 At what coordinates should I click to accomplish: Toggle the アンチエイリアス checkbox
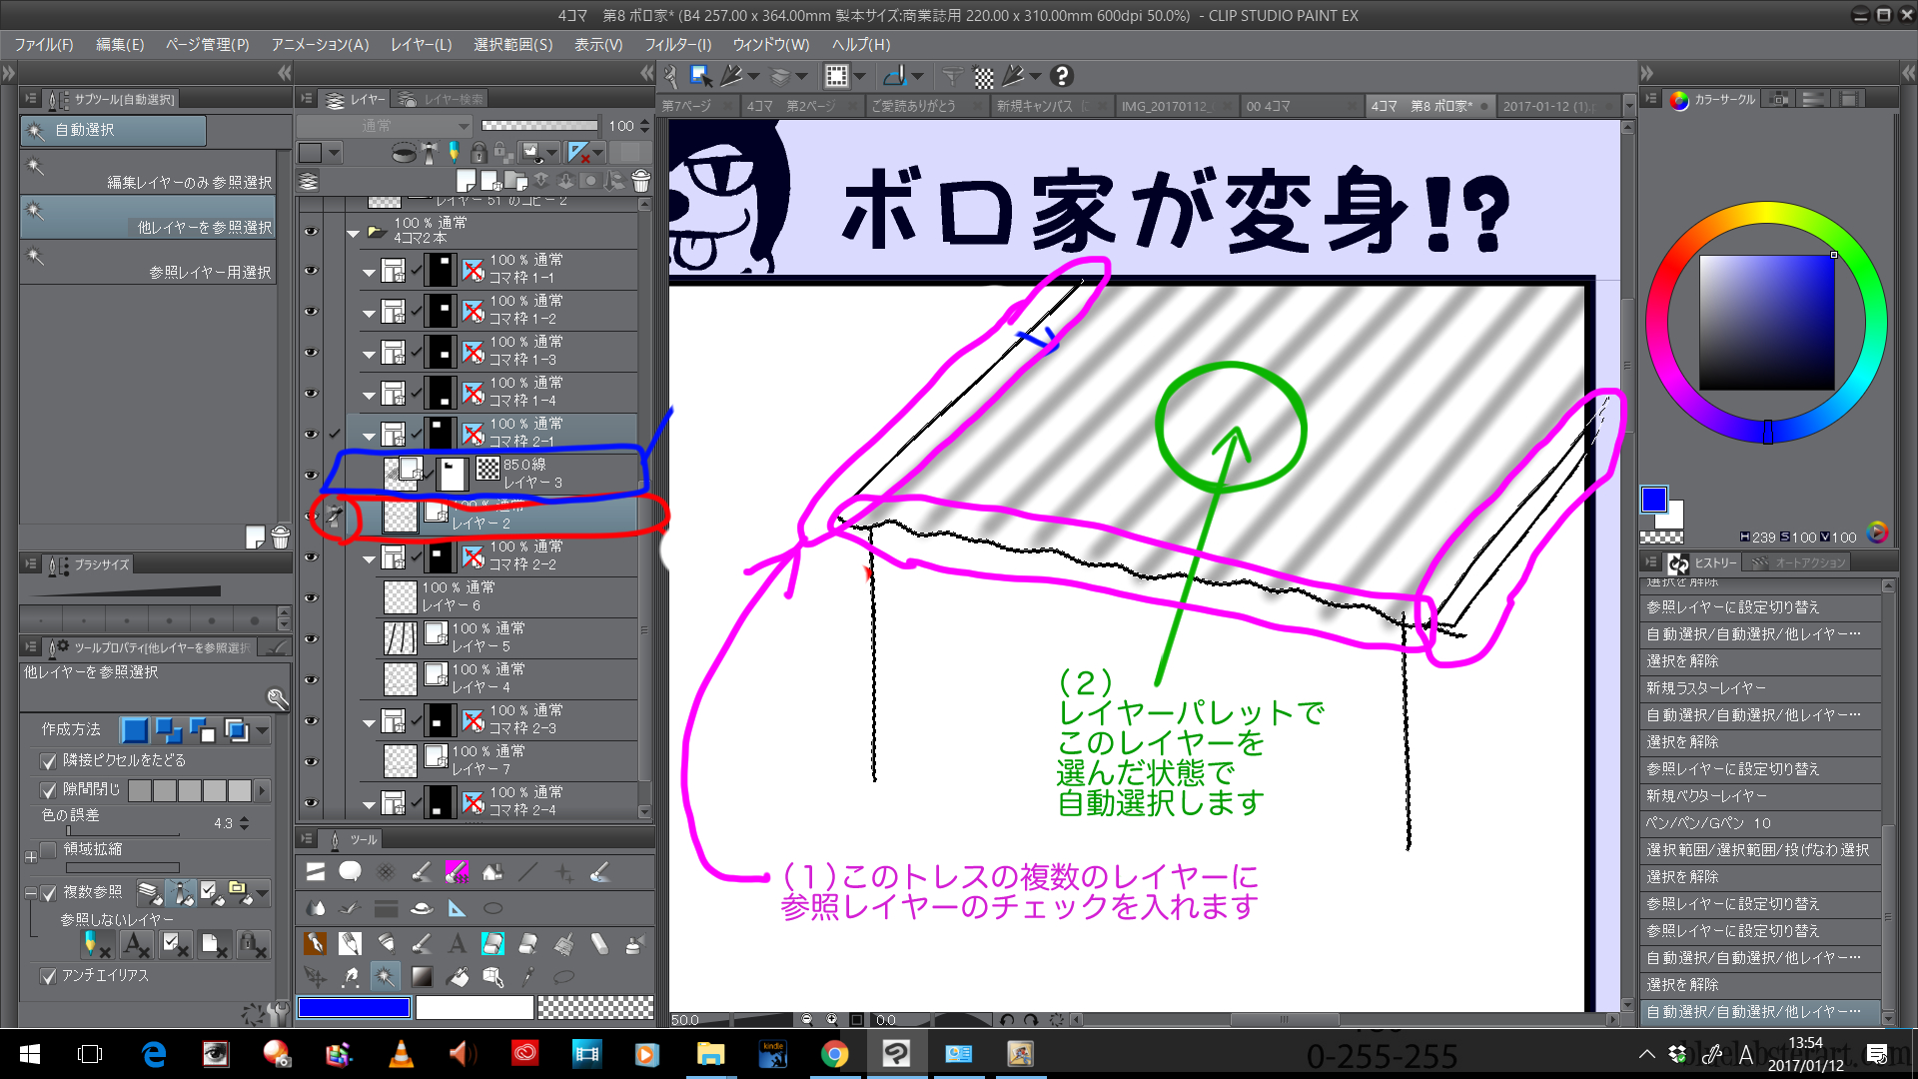tap(48, 976)
